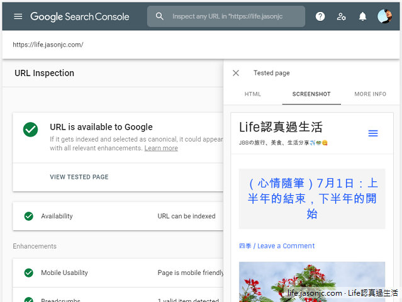Expand the Mobile Usability row

pos(118,273)
